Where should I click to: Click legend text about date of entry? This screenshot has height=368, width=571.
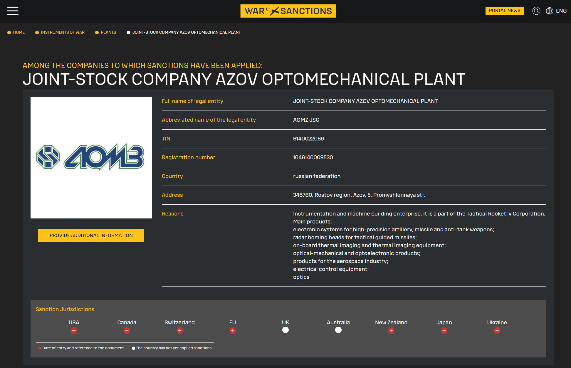[x=83, y=348]
